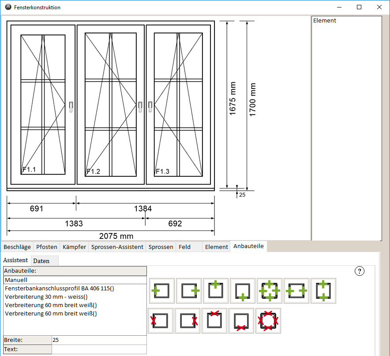Select window field labeled F1.3
390x356 pixels.
(x=178, y=104)
